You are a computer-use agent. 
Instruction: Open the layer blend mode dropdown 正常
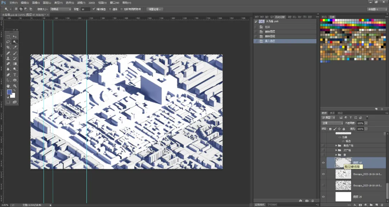[332, 123]
